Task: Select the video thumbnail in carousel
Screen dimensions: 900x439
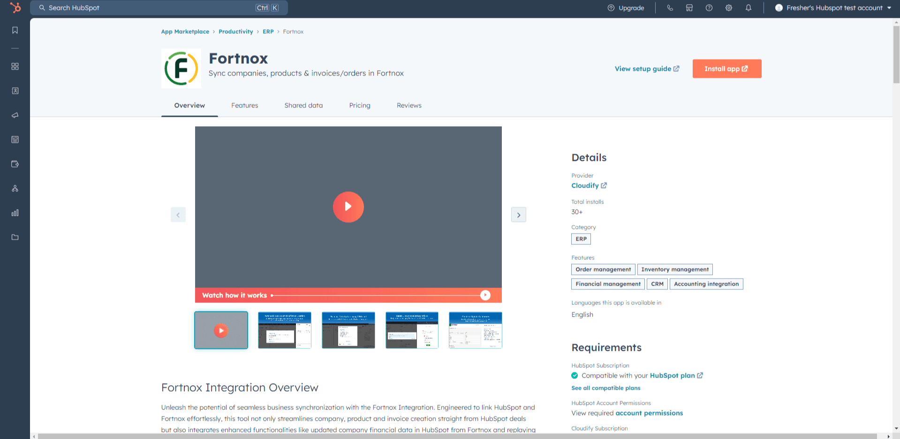Action: tap(221, 330)
